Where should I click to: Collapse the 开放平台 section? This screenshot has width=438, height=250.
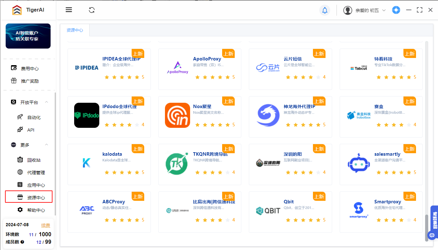click(47, 102)
